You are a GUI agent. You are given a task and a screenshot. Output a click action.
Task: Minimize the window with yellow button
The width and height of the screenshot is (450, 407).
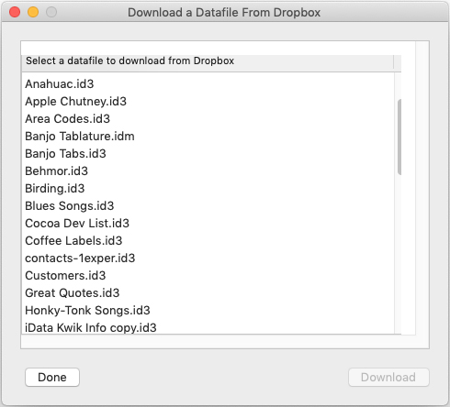click(33, 12)
